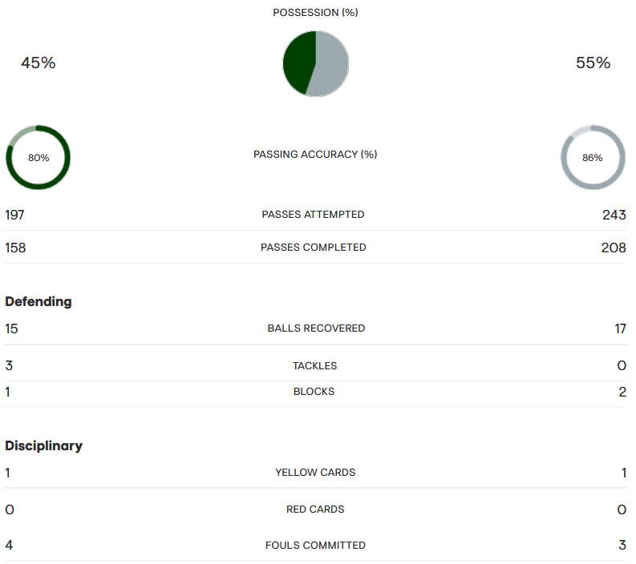Click the 55% possession value
636x564 pixels.
tap(593, 62)
